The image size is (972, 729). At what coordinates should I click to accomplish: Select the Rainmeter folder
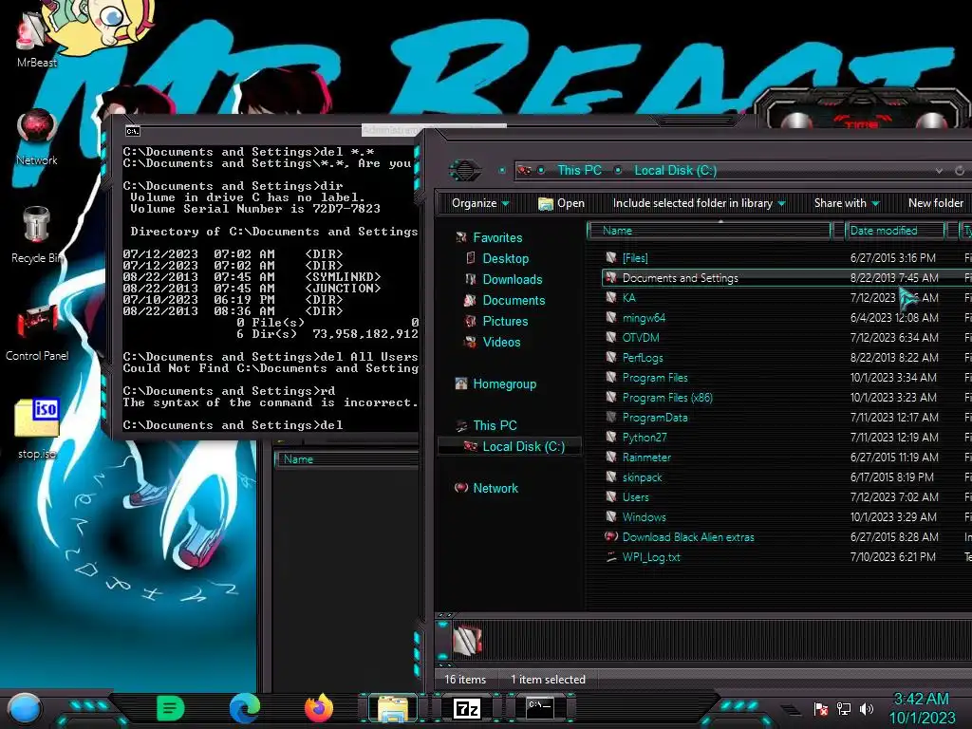coord(646,457)
